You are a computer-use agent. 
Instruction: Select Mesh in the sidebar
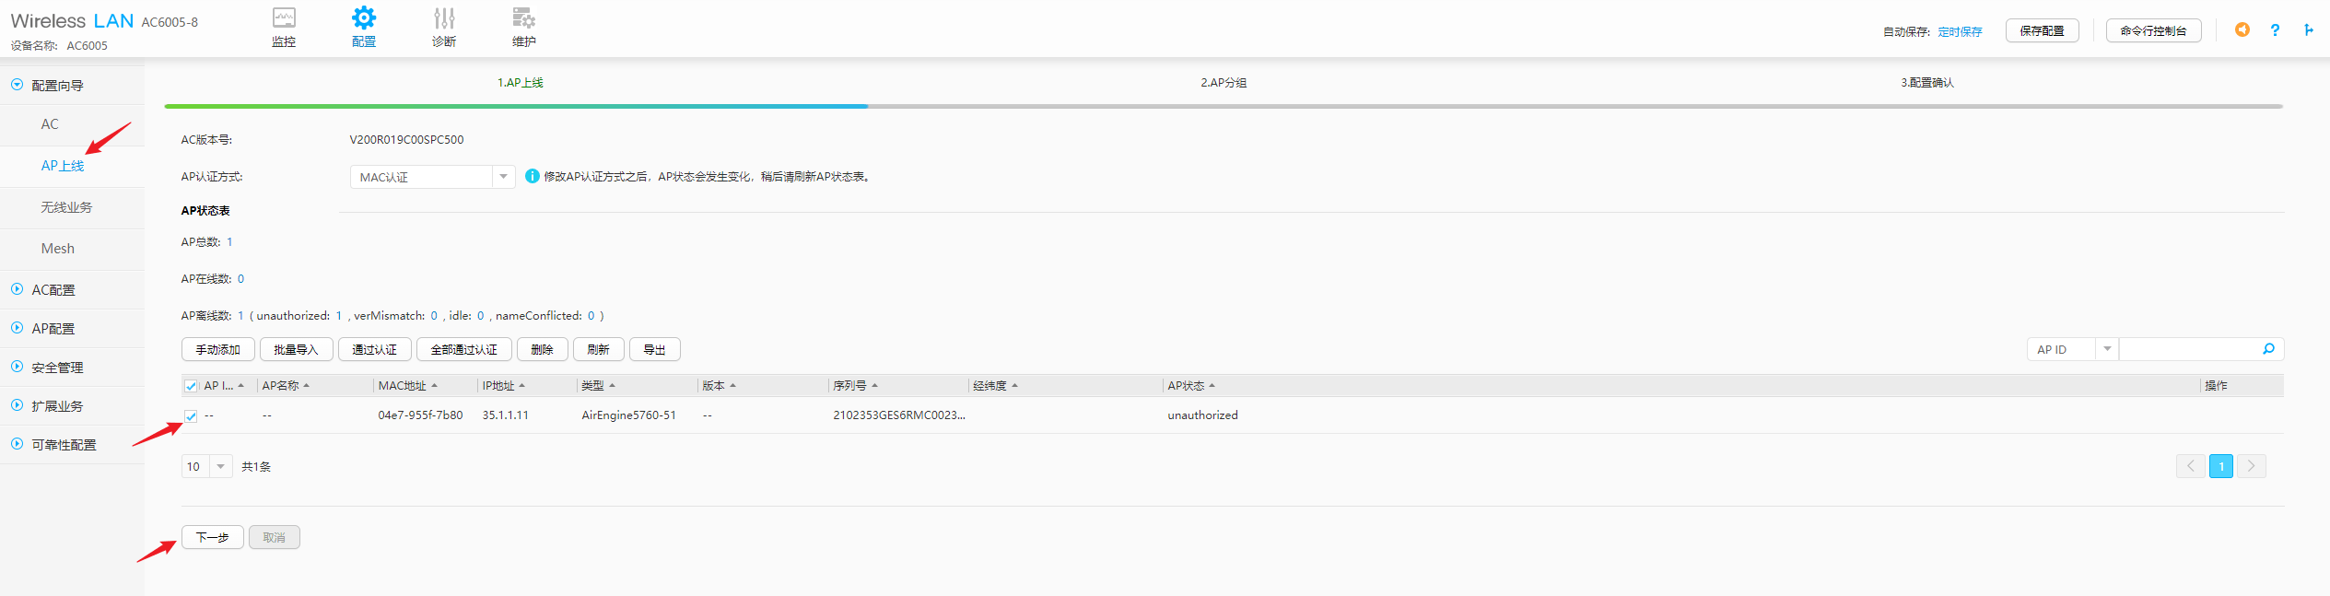pyautogui.click(x=57, y=249)
